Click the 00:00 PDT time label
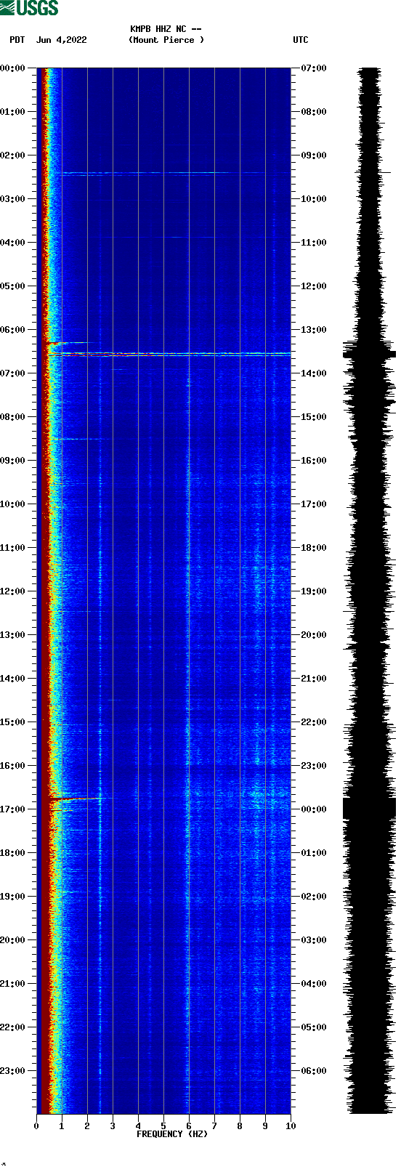Screen dimensions: 401x1172 [x=12, y=68]
